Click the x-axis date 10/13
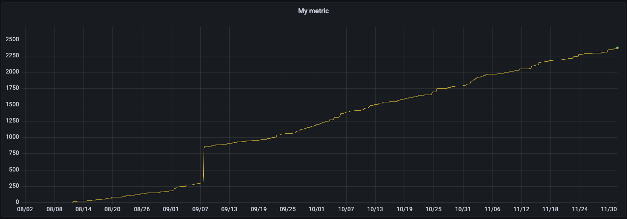 click(375, 209)
